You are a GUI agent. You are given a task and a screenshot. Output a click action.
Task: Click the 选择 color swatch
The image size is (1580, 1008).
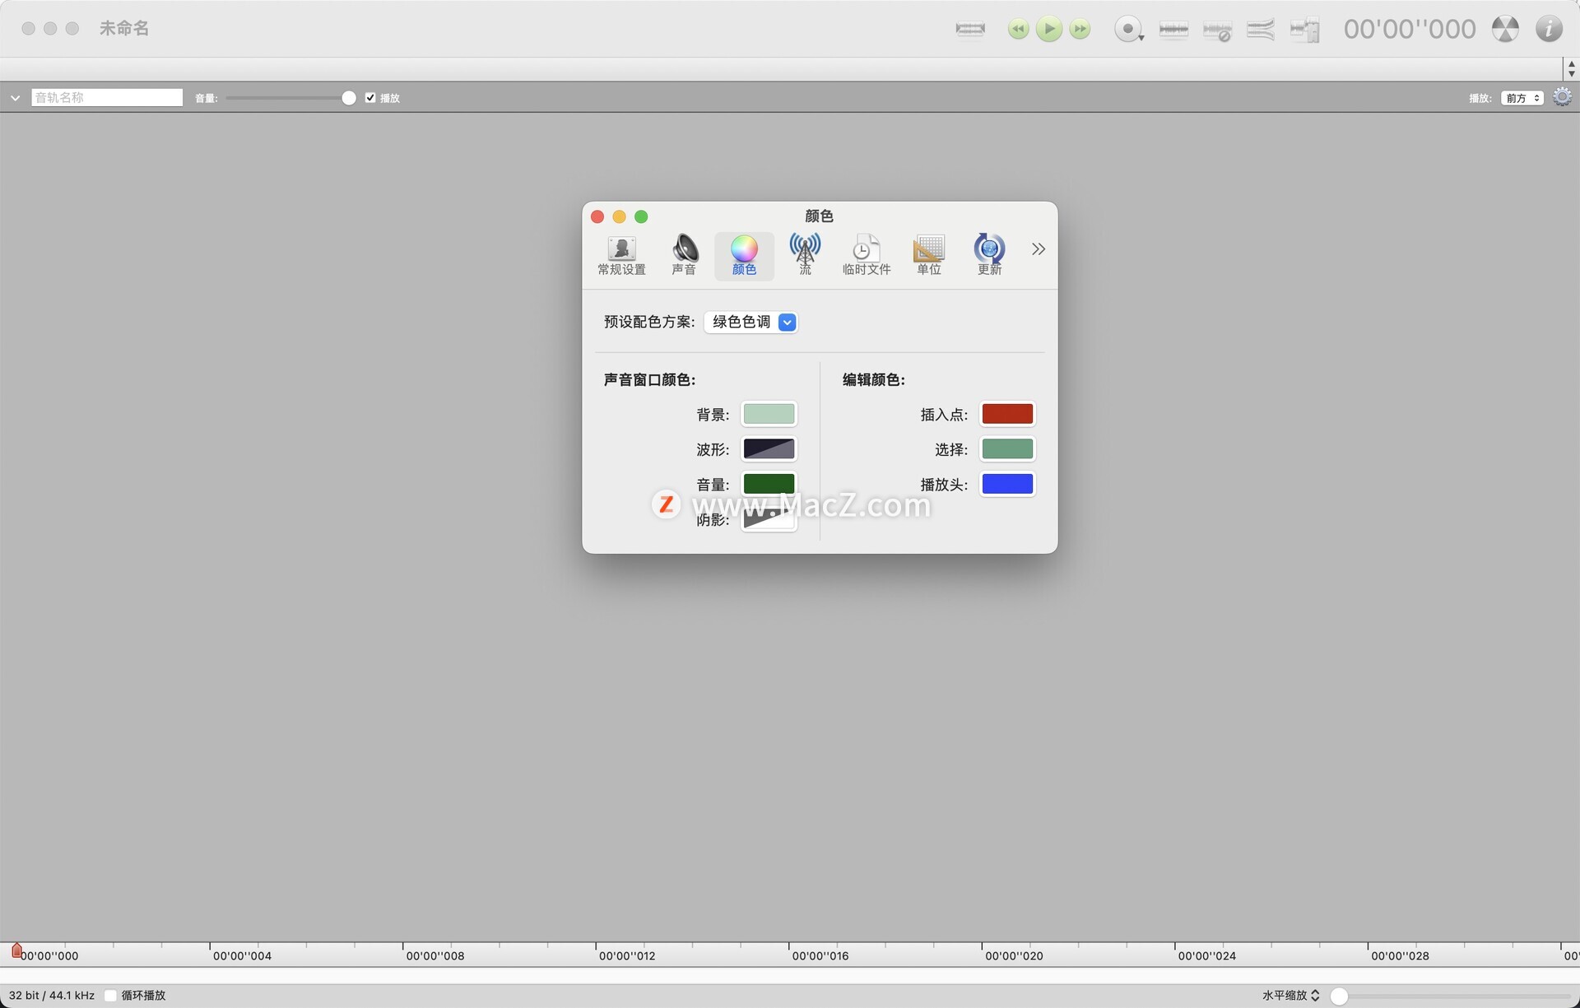(1007, 448)
